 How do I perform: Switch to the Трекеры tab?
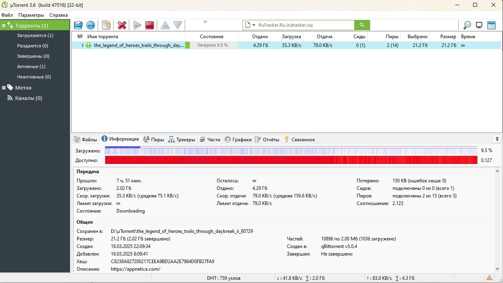click(x=181, y=139)
